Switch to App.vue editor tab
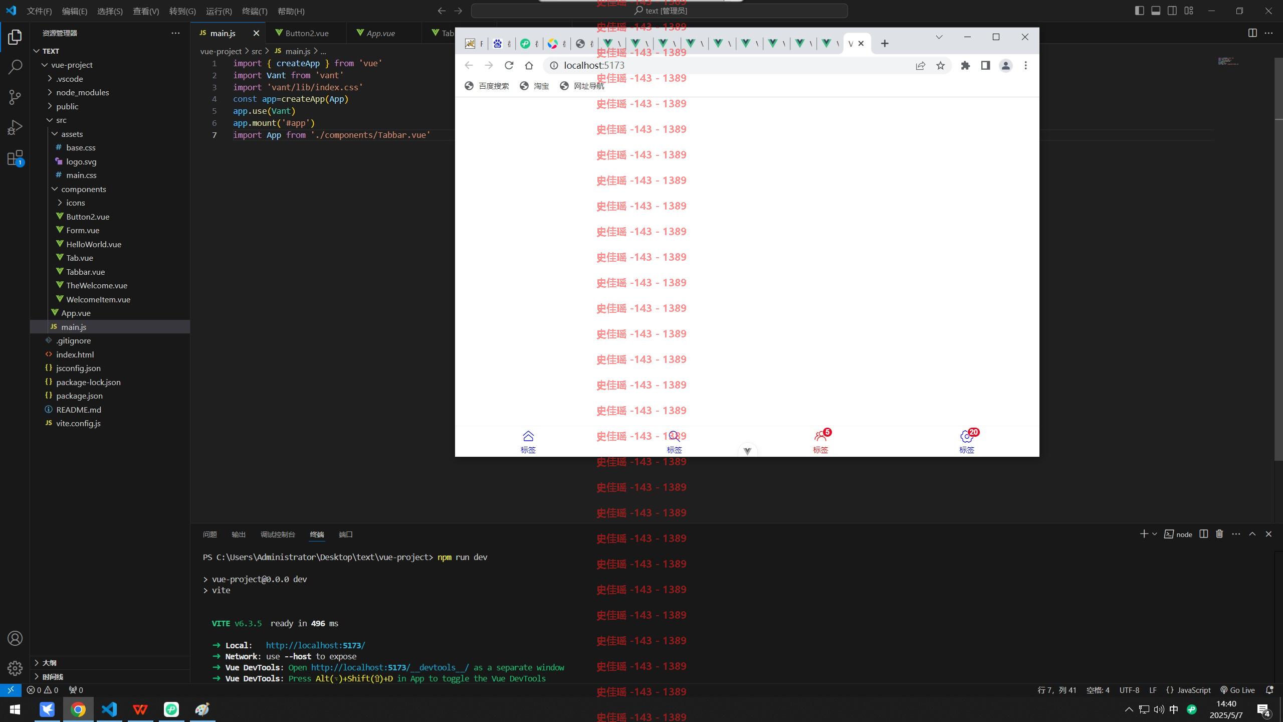 pos(384,33)
